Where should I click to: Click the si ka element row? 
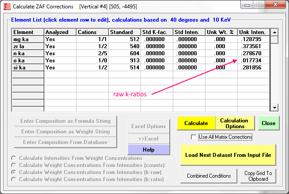coord(27,68)
